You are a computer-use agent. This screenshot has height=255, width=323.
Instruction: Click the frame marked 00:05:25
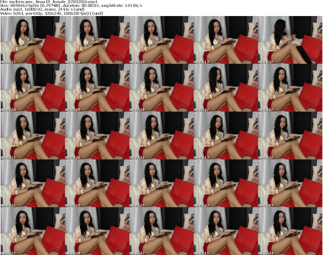tap(161, 183)
